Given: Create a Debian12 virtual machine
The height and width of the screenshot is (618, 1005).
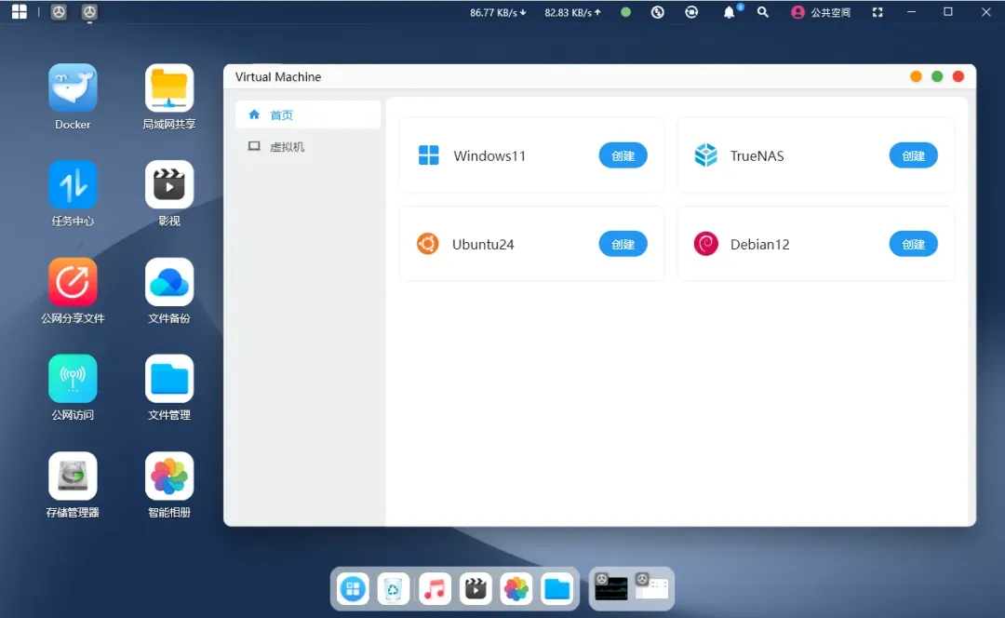Looking at the screenshot, I should tap(913, 245).
